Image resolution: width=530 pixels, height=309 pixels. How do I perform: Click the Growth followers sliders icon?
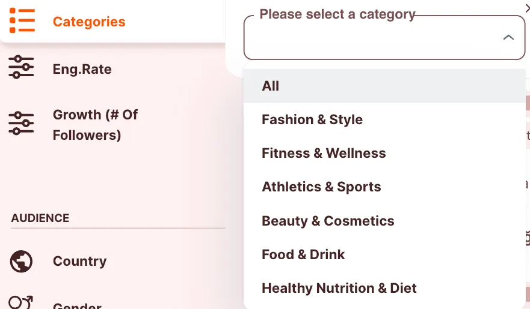pyautogui.click(x=21, y=124)
